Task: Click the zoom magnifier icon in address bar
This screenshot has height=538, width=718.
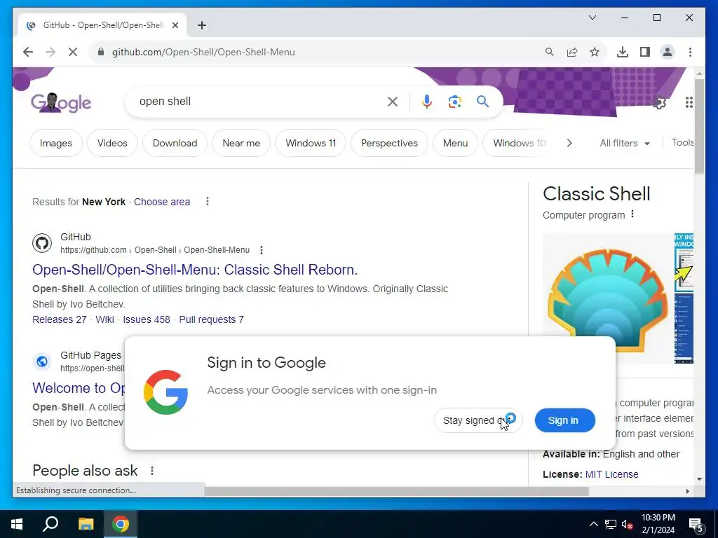Action: point(550,52)
